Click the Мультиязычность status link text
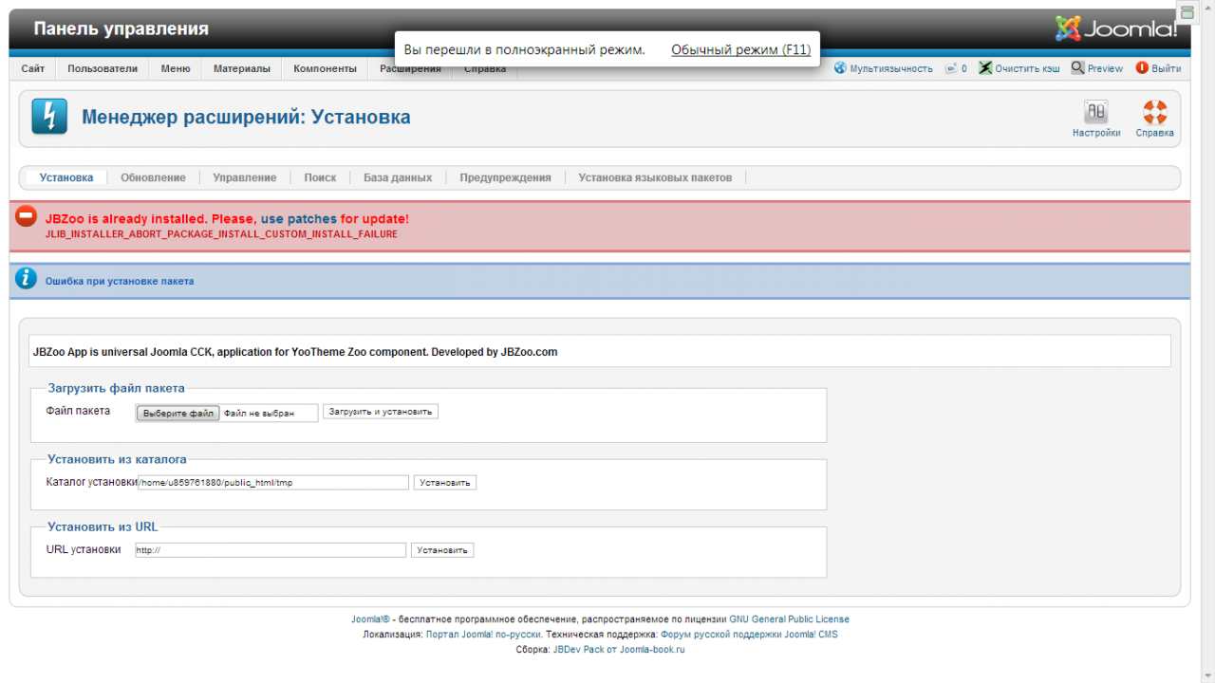The image size is (1215, 683). click(x=891, y=69)
